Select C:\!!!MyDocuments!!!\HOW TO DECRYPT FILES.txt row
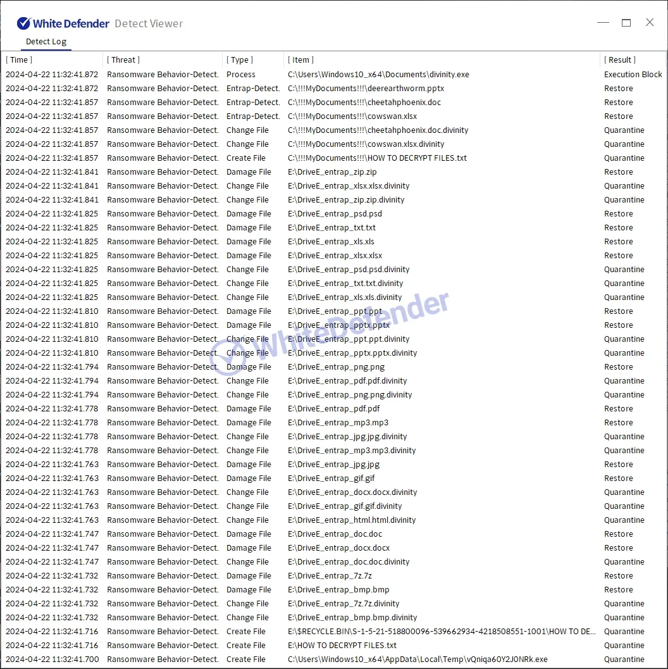668x669 pixels. 377,158
